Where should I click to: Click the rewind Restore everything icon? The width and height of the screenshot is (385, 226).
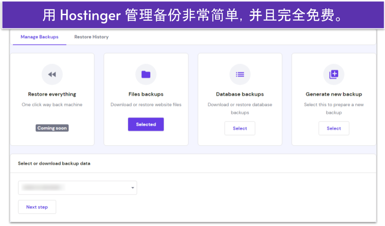click(52, 74)
